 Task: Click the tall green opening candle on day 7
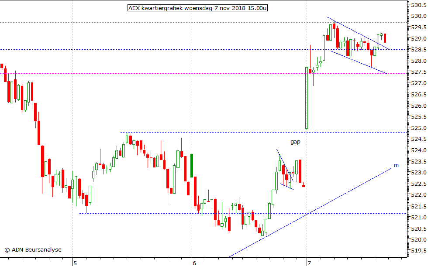coord(307,98)
